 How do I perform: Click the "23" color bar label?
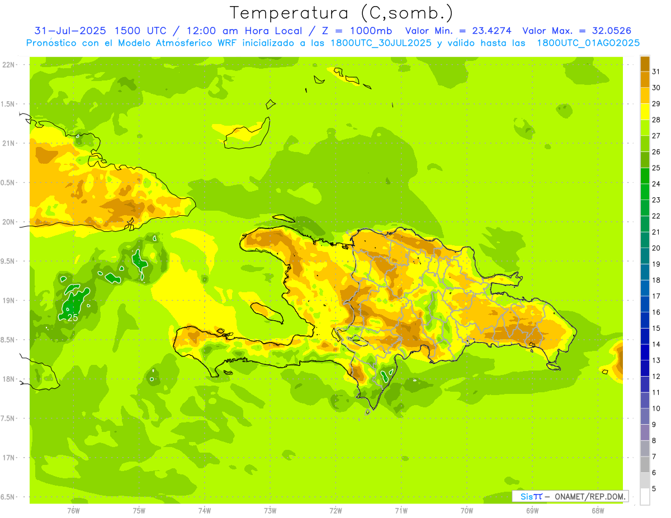click(656, 200)
